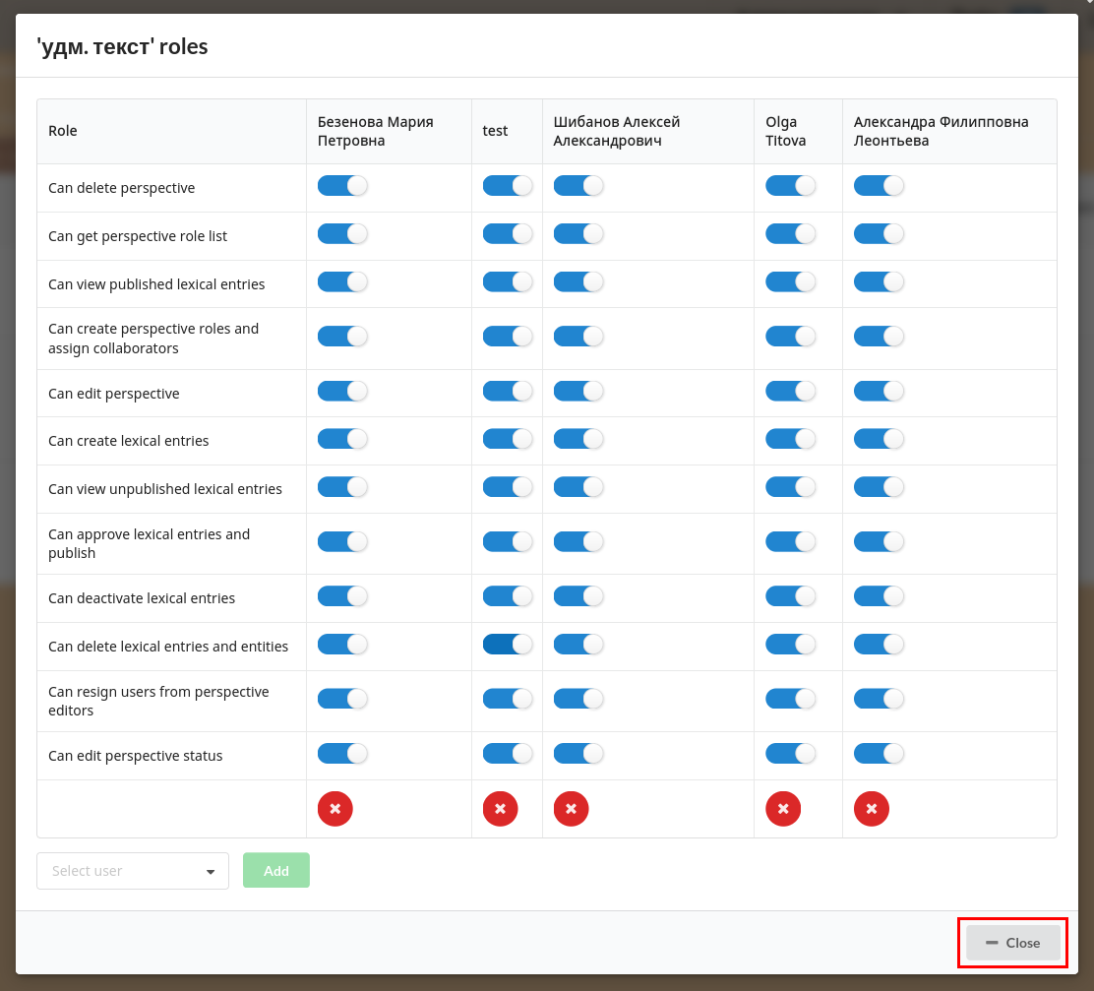1094x991 pixels.
Task: Open the Select user dropdown
Action: point(210,870)
